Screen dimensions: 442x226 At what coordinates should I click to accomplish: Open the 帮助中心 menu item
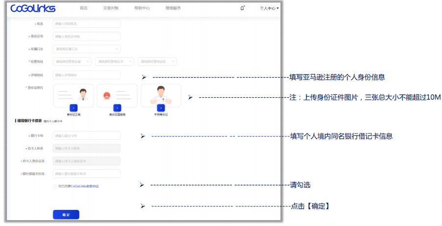tap(142, 8)
